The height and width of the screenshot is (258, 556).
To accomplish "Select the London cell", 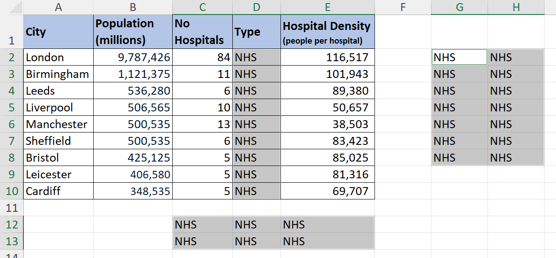I will (58, 57).
